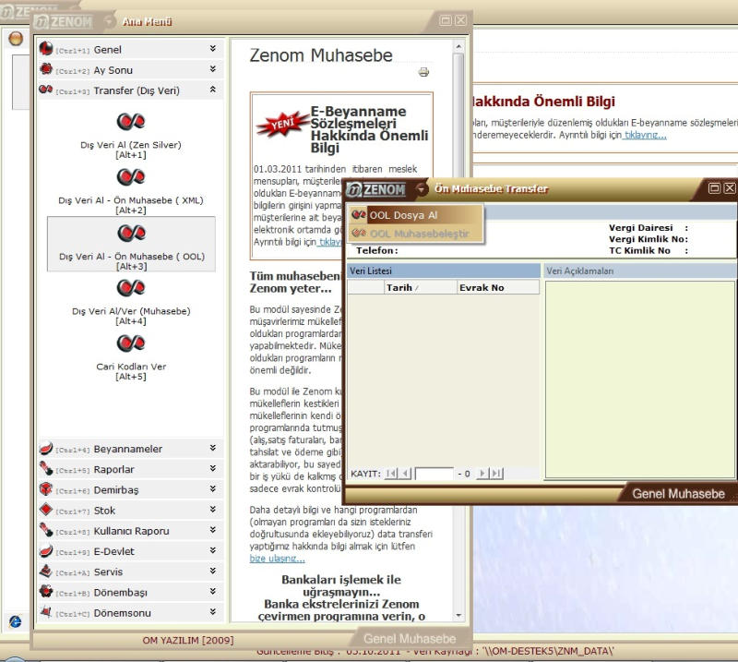
Task: Select Dış Veri Al - Ön Muhasebe (OOL) icon
Action: [x=130, y=233]
